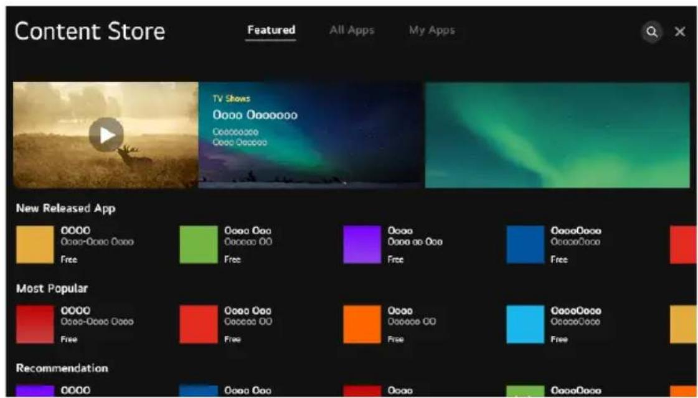Screen dimensions: 698x398
Task: Select red app icon under Recommendation
Action: (x=362, y=391)
